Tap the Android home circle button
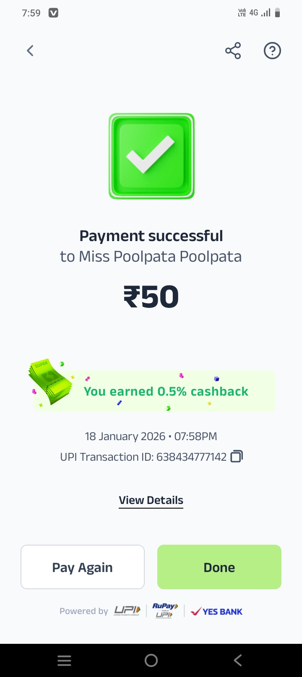This screenshot has width=302, height=677. (151, 661)
